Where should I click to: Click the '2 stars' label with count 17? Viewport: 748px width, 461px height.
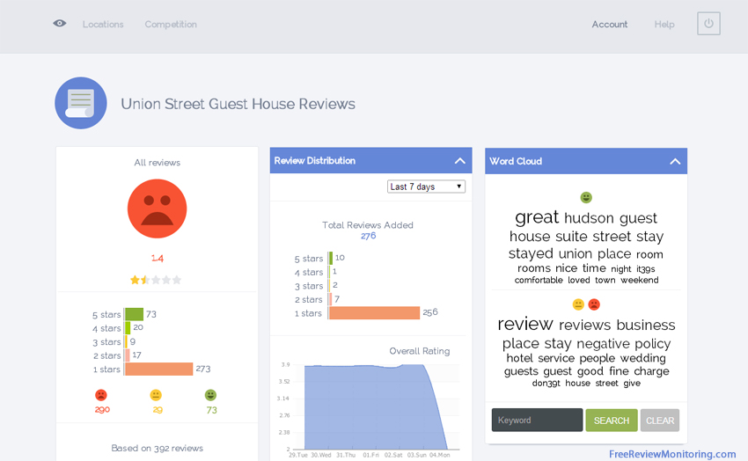point(106,355)
